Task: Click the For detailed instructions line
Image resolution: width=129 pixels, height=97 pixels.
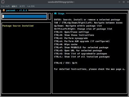Action: (x=90, y=69)
